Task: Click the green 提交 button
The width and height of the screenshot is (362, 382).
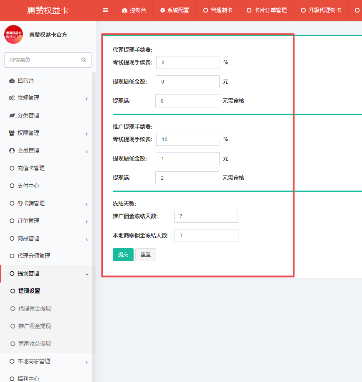Action: pyautogui.click(x=123, y=255)
